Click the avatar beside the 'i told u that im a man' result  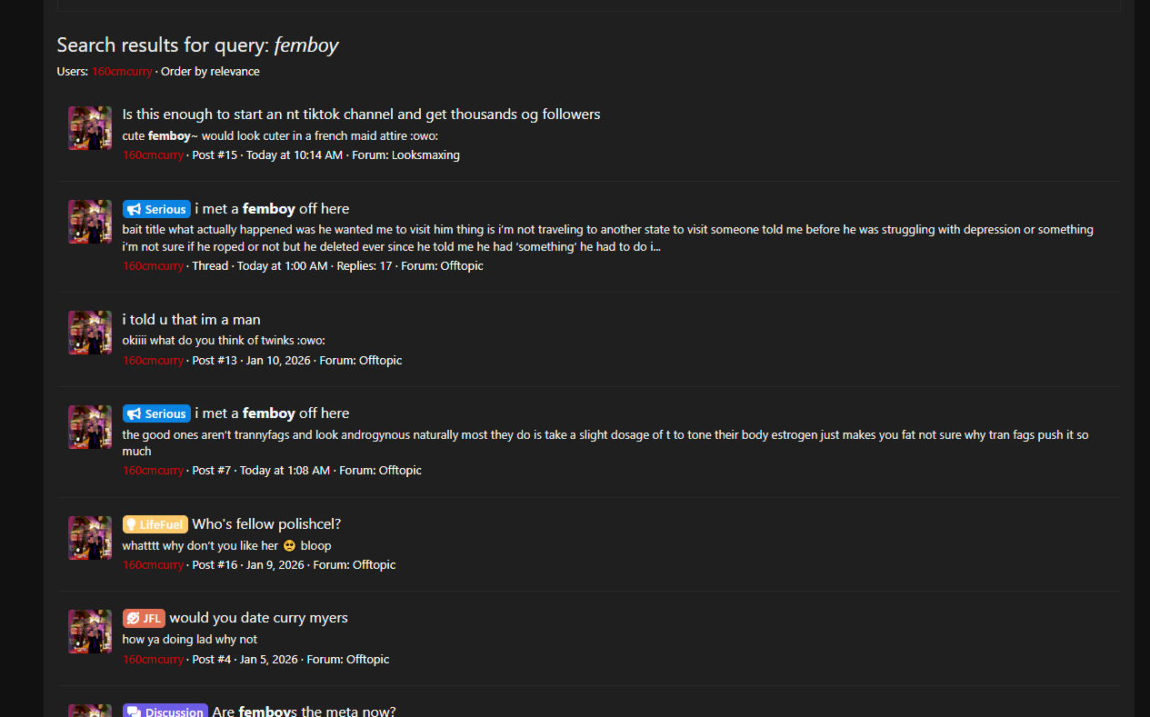click(x=90, y=333)
